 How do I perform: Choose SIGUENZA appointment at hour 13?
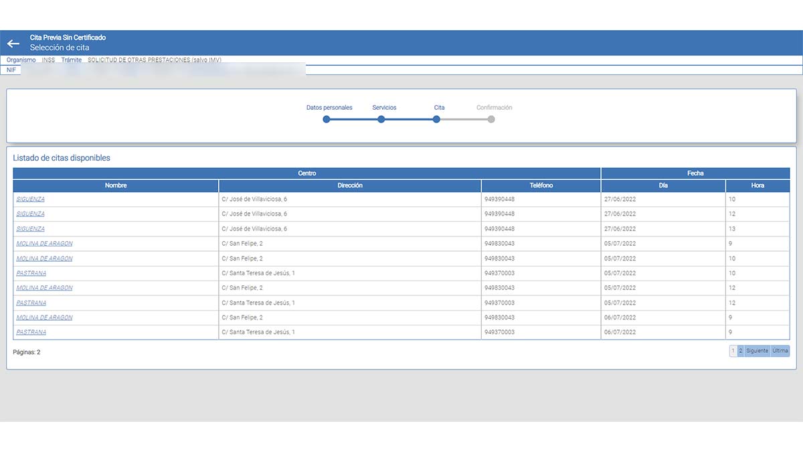(x=30, y=229)
